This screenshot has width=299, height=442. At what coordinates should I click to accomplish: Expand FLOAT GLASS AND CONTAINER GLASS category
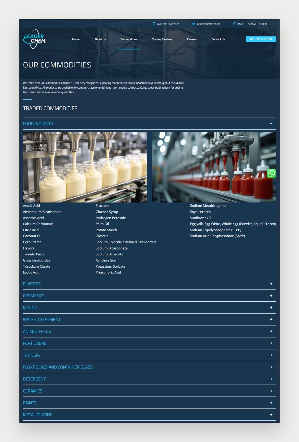(149, 367)
